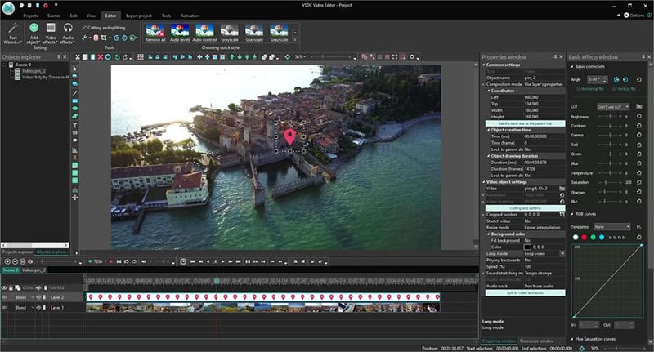Screen dimensions: 654x352
Task: Switch to the Export project tab
Action: [x=137, y=15]
